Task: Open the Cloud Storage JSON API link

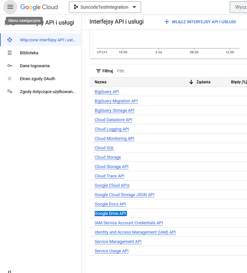Action: click(124, 194)
